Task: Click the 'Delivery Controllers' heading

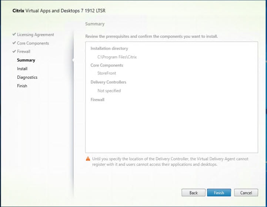Action: point(108,82)
